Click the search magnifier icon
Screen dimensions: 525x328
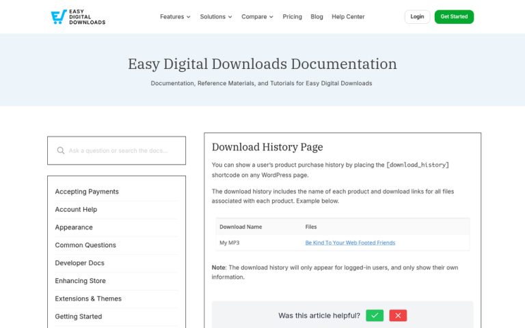coord(61,150)
